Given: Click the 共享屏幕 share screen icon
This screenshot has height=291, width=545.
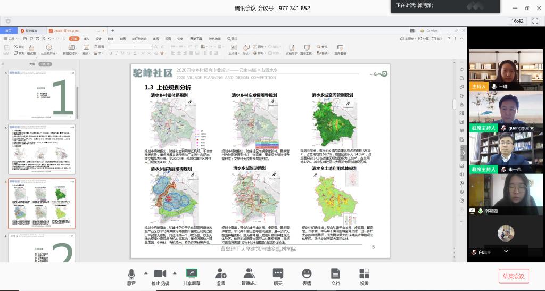Looking at the screenshot, I should tap(192, 273).
